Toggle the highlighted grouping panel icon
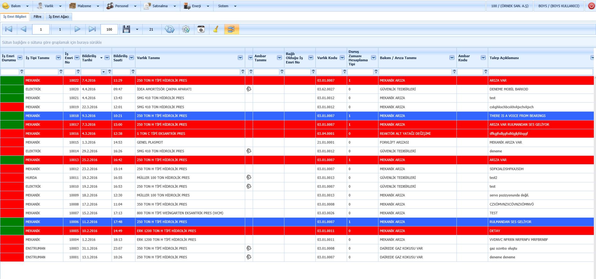This screenshot has height=279, width=596. click(231, 29)
